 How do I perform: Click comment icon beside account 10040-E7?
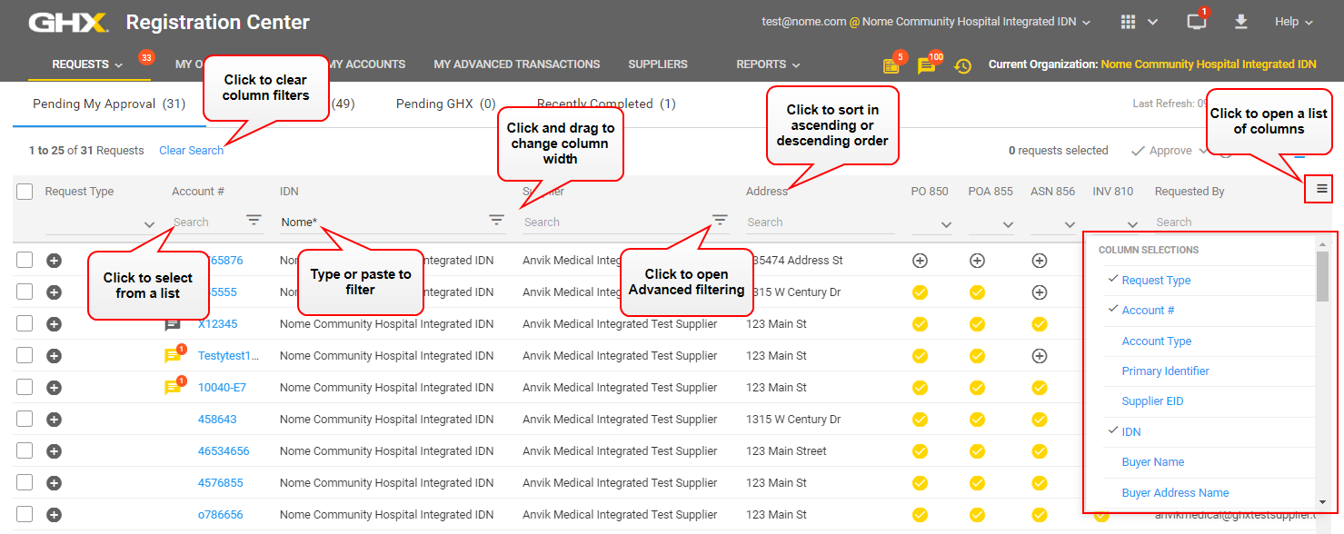[x=172, y=388]
